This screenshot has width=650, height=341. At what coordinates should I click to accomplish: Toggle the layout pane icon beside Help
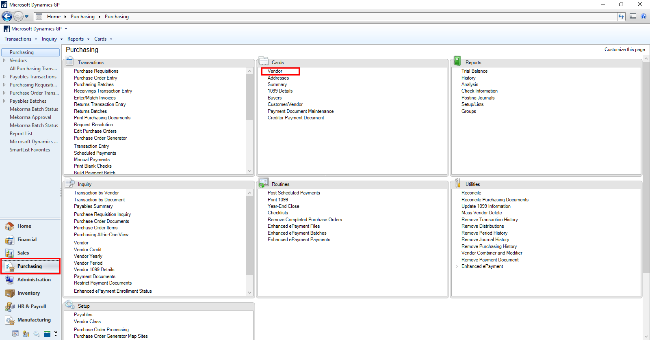[x=633, y=17]
